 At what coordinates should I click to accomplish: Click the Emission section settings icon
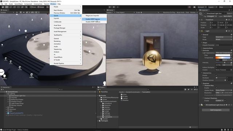[x=232, y=50]
